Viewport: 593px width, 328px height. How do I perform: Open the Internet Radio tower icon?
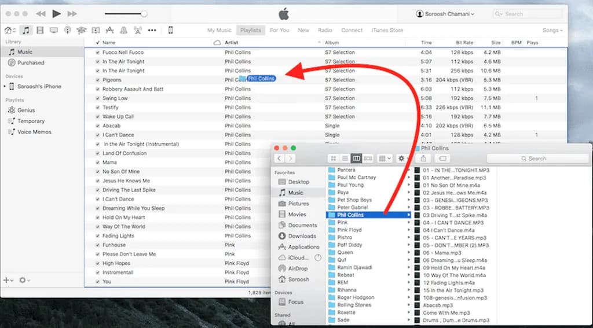pyautogui.click(x=137, y=30)
